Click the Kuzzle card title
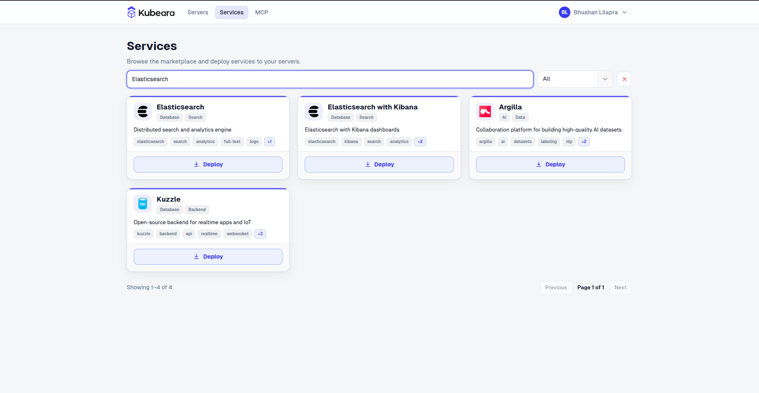The width and height of the screenshot is (759, 393). click(x=169, y=199)
